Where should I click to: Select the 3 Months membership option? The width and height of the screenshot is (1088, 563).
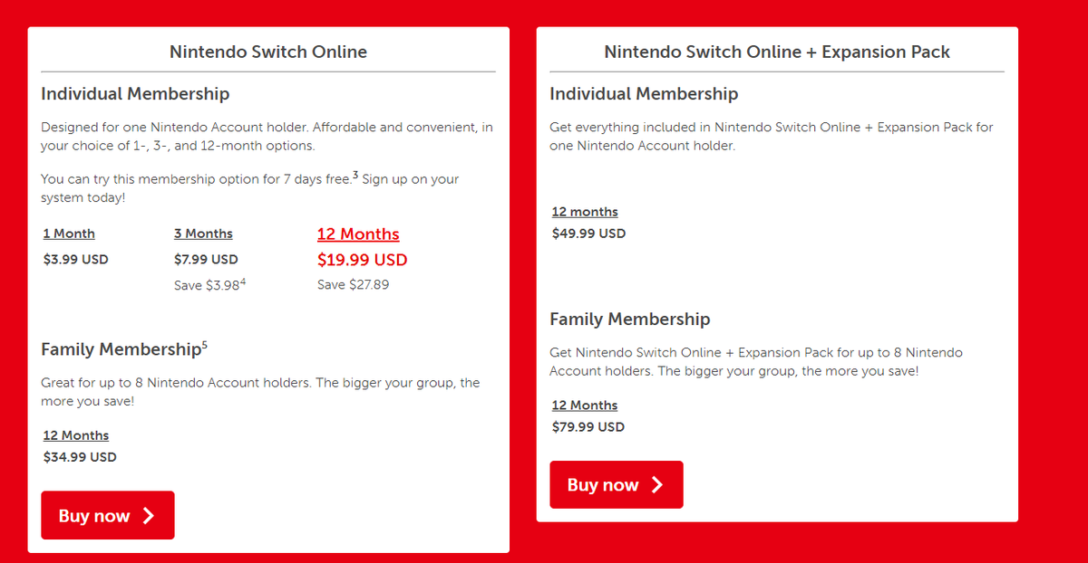pos(203,233)
